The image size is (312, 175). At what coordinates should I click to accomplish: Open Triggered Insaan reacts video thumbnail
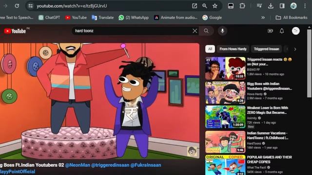[x=225, y=69]
